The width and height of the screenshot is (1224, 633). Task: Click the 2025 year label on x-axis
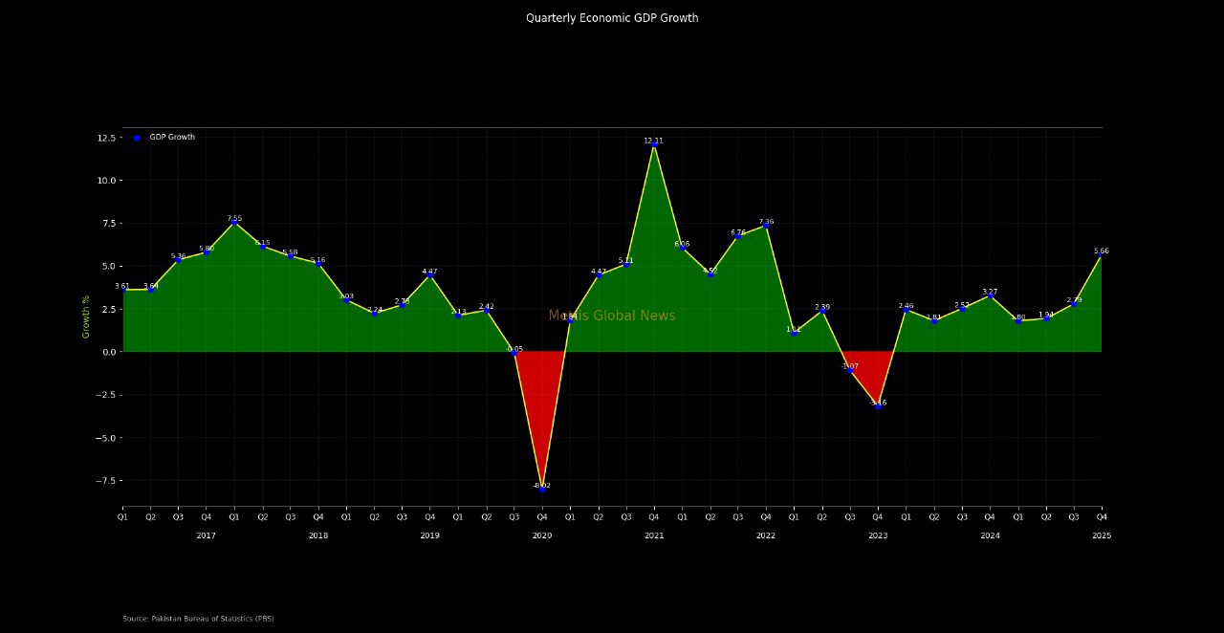point(1102,536)
